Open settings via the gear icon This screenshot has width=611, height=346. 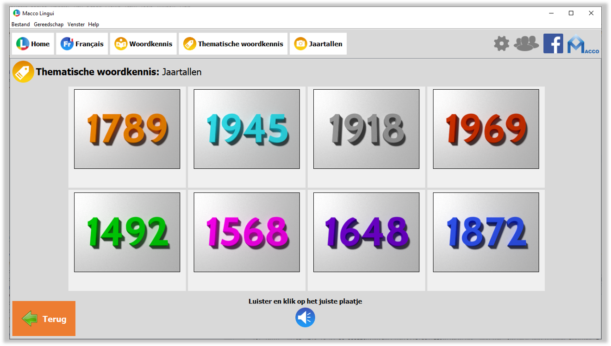(501, 44)
